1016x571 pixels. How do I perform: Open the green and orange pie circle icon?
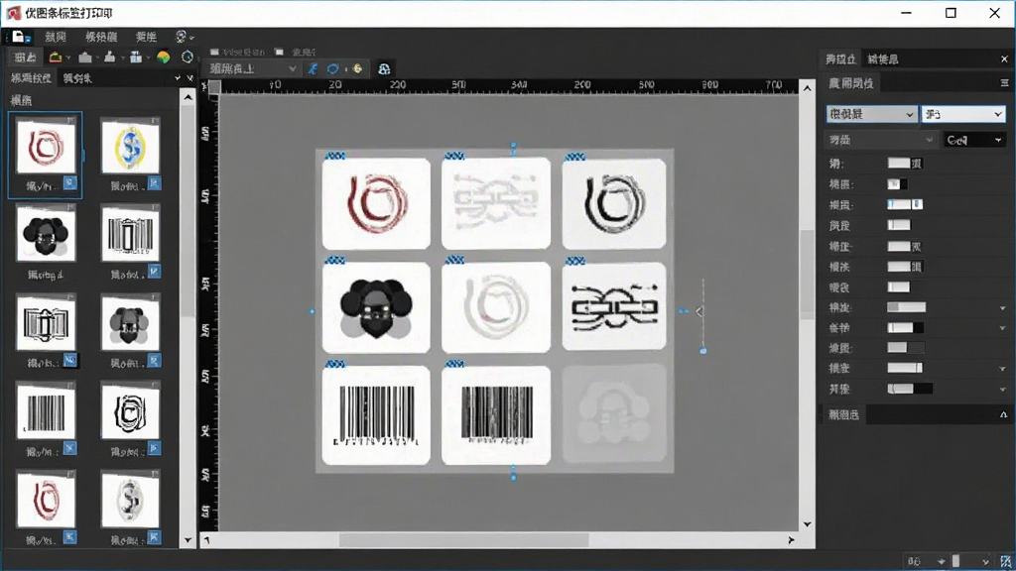pos(164,57)
